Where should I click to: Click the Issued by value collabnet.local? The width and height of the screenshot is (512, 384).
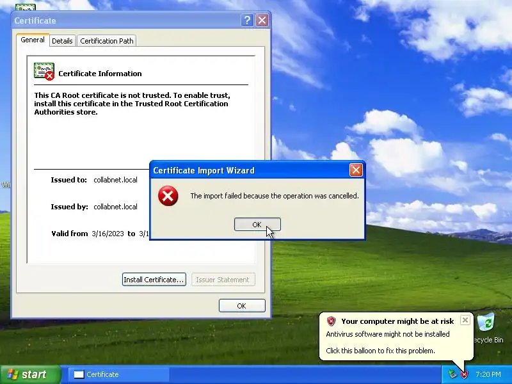(115, 207)
